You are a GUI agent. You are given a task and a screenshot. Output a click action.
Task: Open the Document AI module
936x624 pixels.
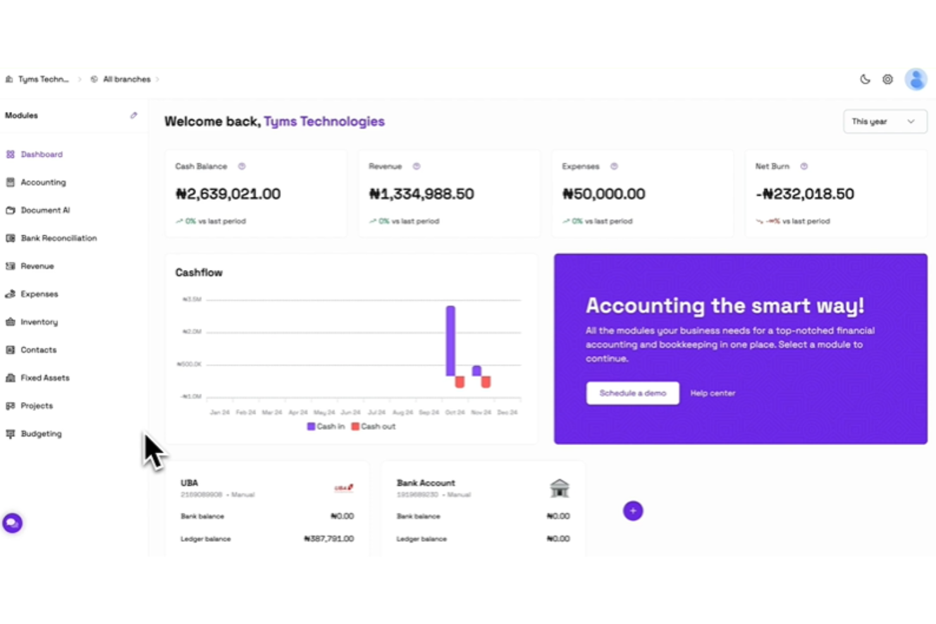(45, 210)
